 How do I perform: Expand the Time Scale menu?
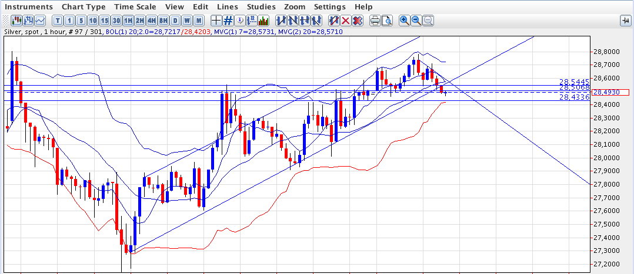pyautogui.click(x=136, y=6)
